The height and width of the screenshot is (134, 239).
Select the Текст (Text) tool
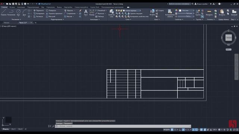click(86, 12)
